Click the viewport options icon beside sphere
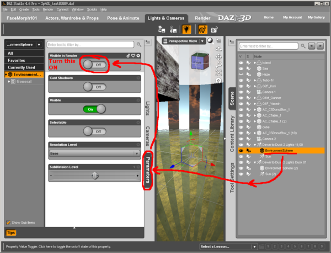This screenshot has height=253, width=331. (x=218, y=41)
